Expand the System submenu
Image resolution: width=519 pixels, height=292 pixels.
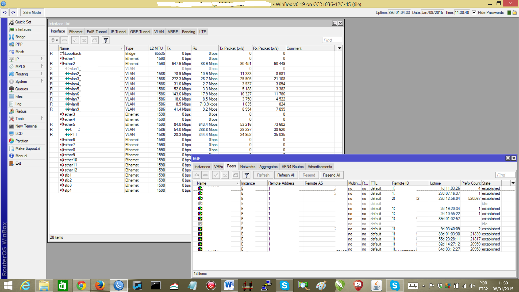pos(27,81)
